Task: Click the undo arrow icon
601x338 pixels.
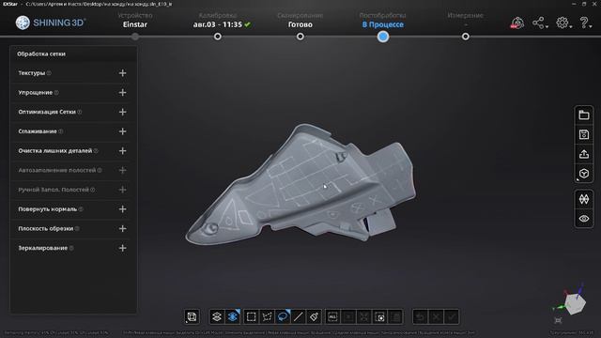Action: [x=421, y=317]
